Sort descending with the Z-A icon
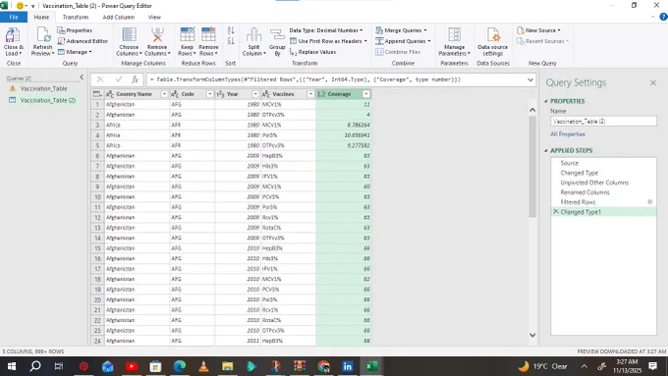This screenshot has width=668, height=376. [x=231, y=41]
